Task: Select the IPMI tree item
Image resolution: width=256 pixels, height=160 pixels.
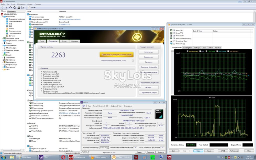Action: [x=10, y=26]
